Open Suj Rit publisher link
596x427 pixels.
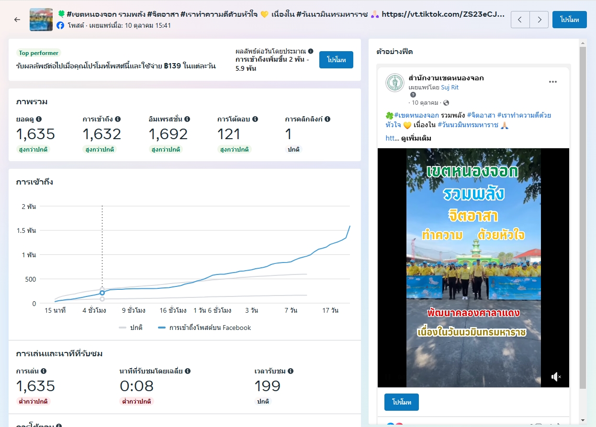pos(450,88)
